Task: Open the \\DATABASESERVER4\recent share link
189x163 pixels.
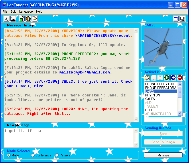Action: (103, 36)
